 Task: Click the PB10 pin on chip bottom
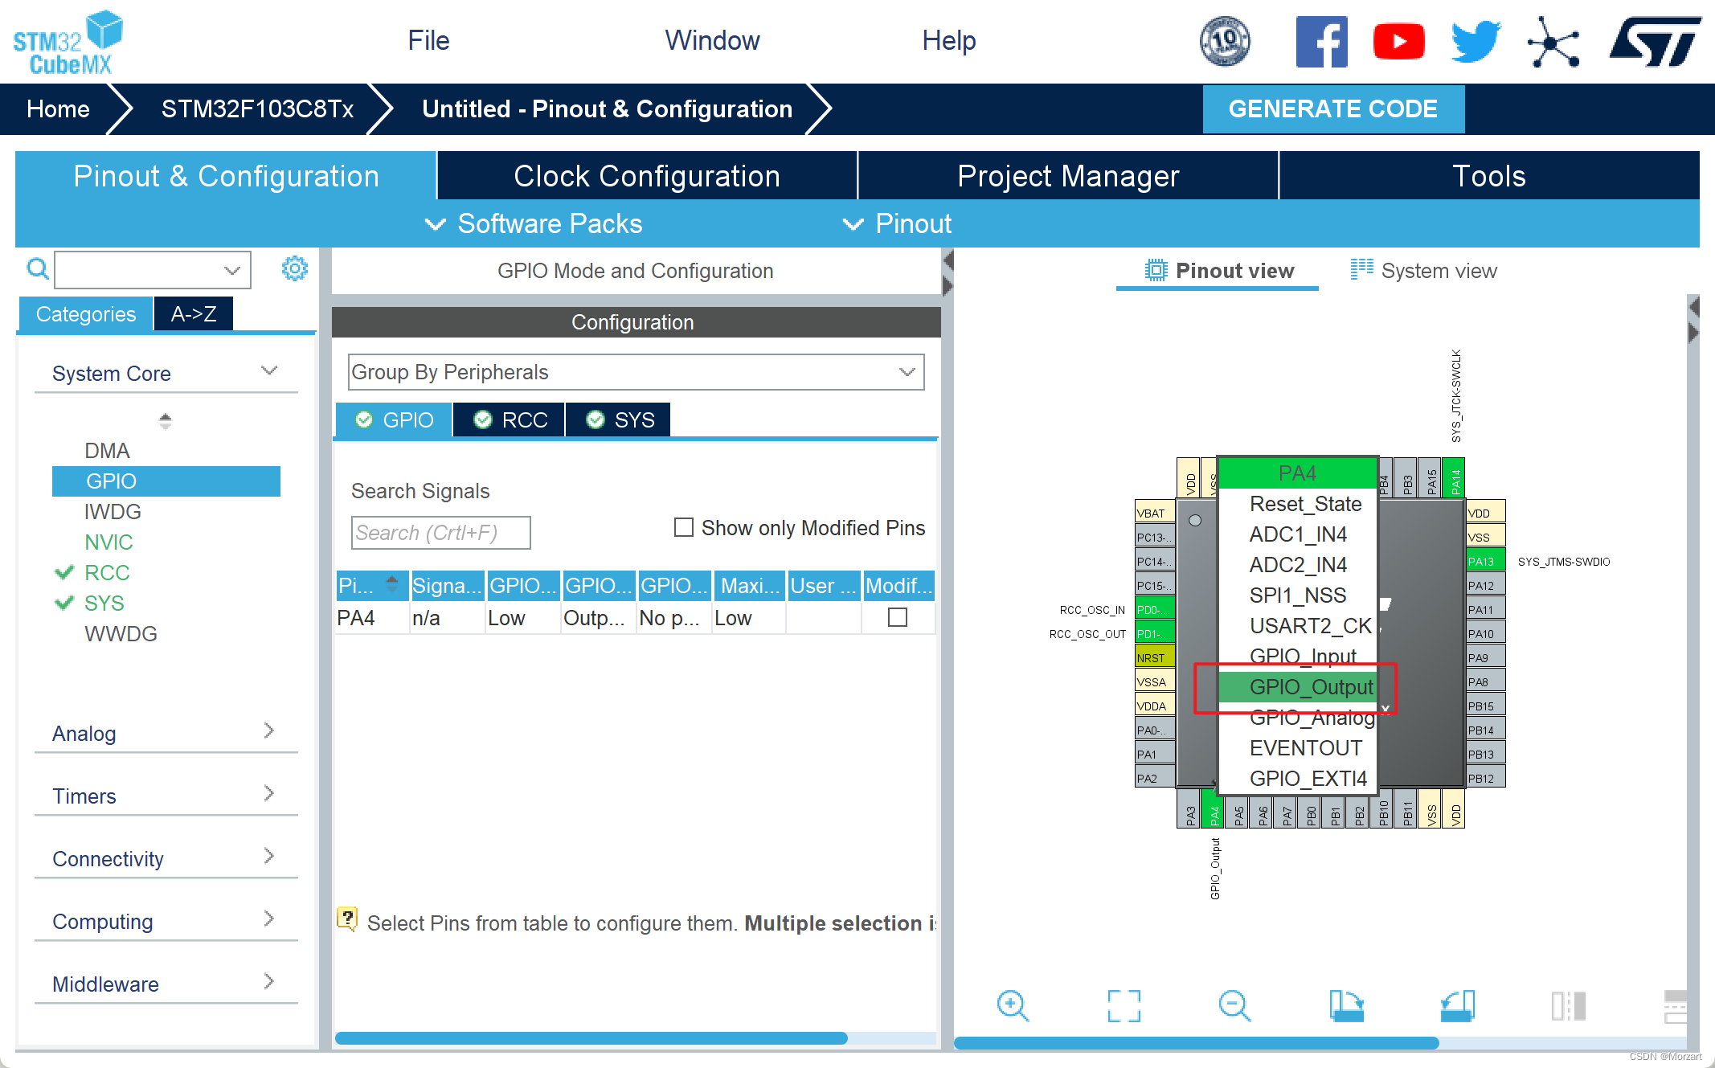point(1382,809)
